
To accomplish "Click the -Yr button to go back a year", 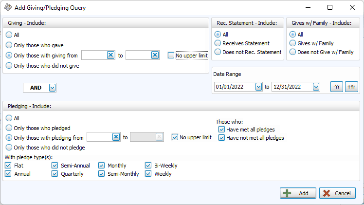I will pyautogui.click(x=336, y=87).
